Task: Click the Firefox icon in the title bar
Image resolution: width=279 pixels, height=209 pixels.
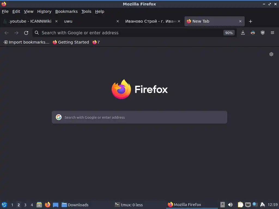Action: [x=4, y=4]
